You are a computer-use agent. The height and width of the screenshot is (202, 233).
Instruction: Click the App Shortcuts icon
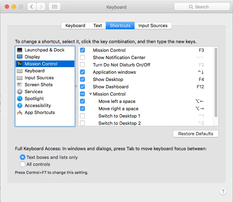pos(19,113)
